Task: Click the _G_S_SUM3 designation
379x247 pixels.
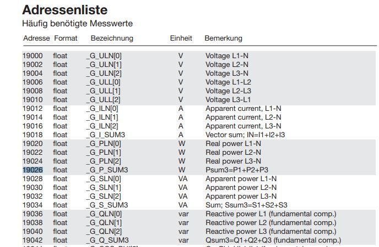Action: [x=107, y=205]
